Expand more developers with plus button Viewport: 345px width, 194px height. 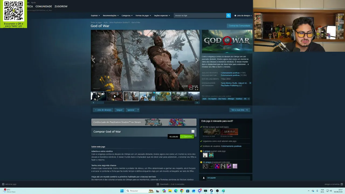tap(250, 83)
